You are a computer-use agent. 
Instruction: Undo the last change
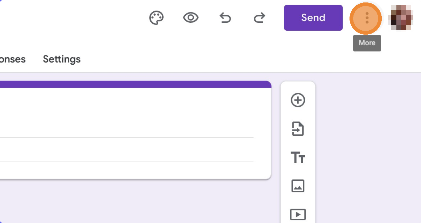225,18
